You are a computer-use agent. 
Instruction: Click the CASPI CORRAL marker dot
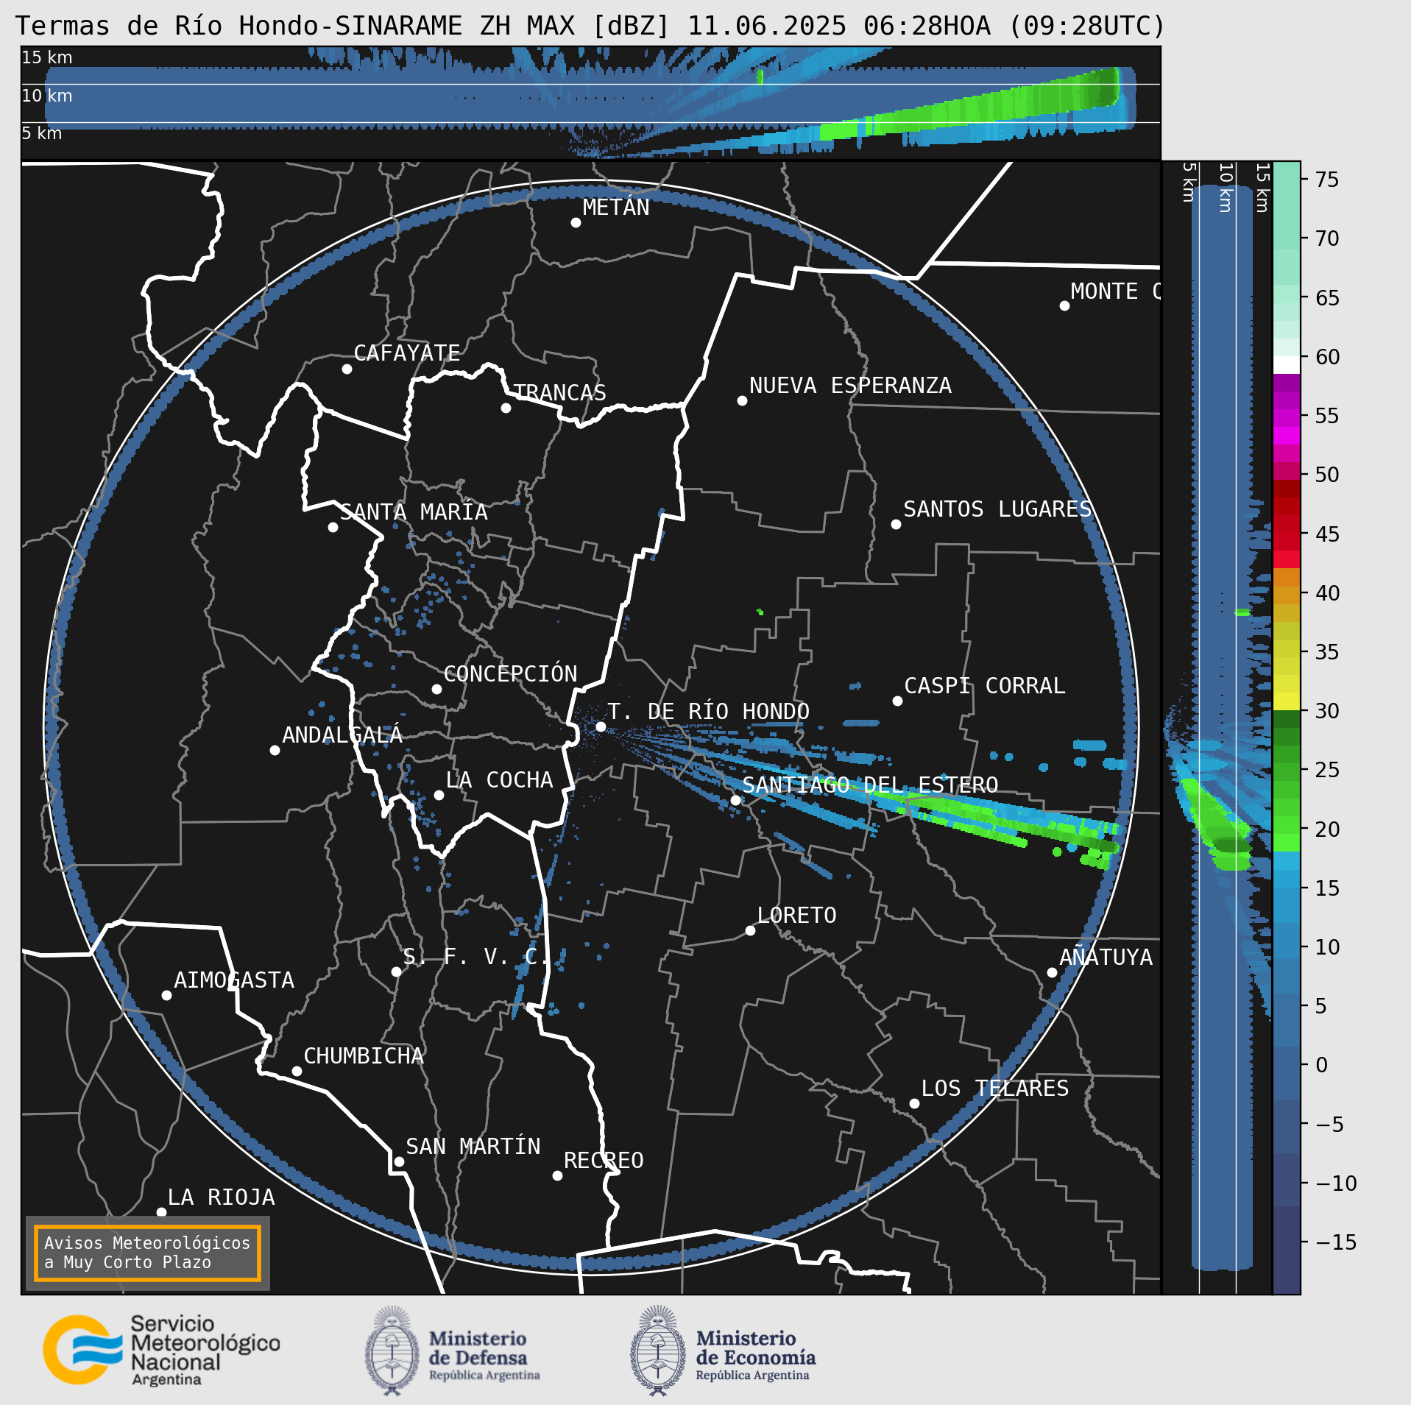point(897,701)
